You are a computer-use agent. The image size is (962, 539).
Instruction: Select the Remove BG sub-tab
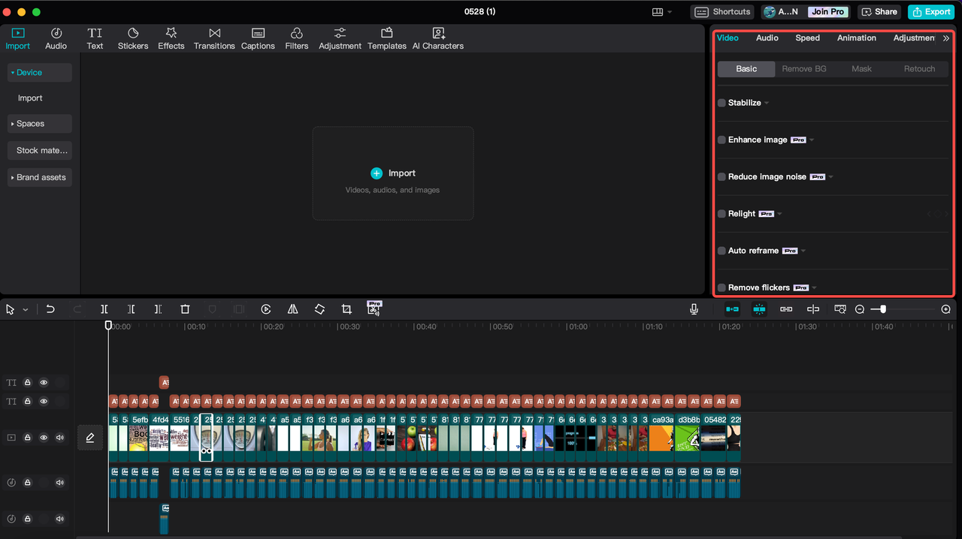[804, 69]
